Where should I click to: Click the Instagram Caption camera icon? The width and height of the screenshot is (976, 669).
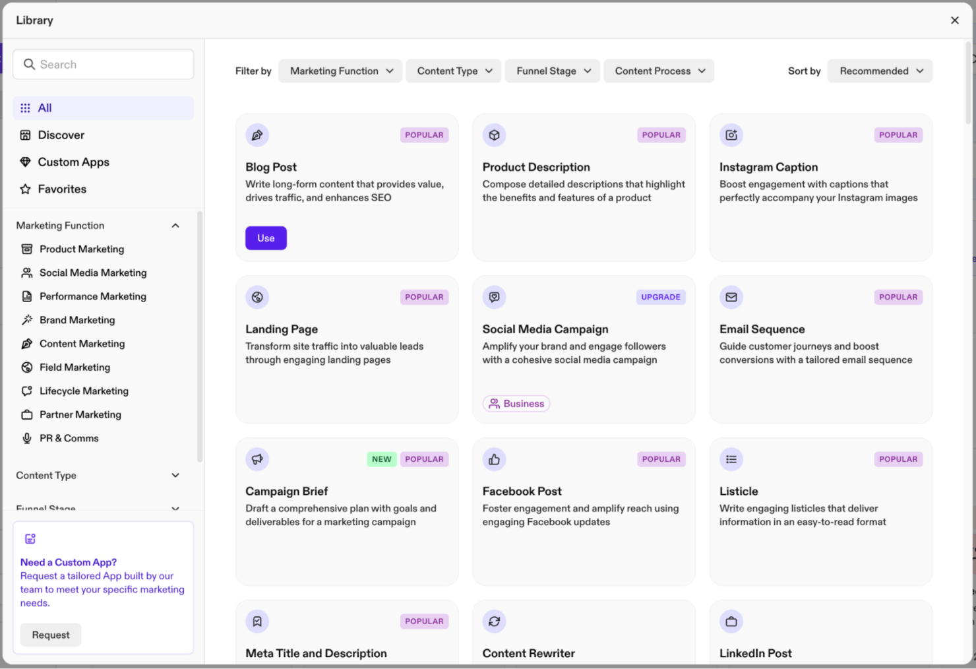pos(731,135)
